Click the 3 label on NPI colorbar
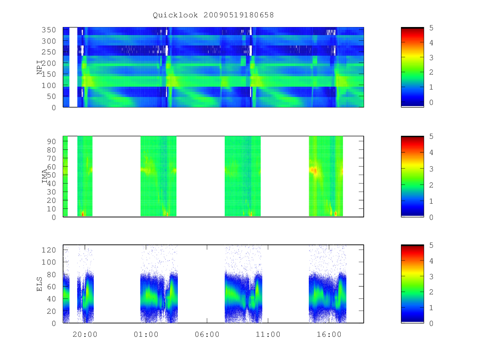The image size is (485, 363). [432, 57]
